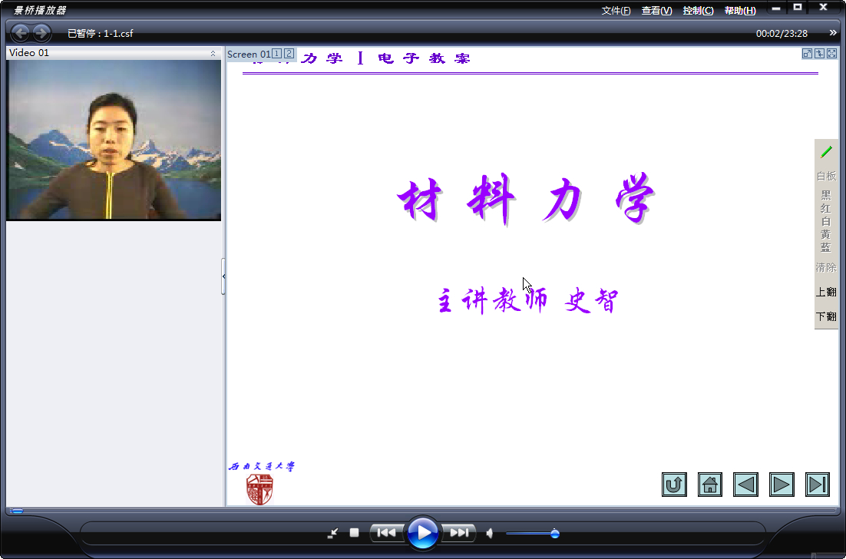The image size is (846, 559).
Task: Click the swap panels arrows icon
Action: [x=820, y=53]
